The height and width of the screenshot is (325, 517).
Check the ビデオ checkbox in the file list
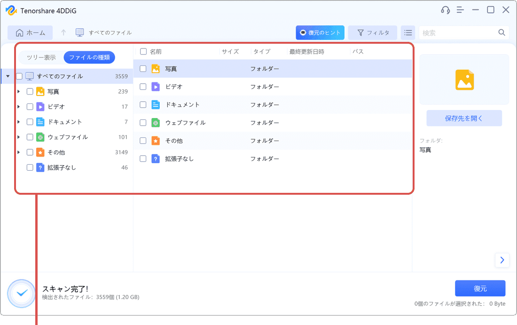coord(143,87)
